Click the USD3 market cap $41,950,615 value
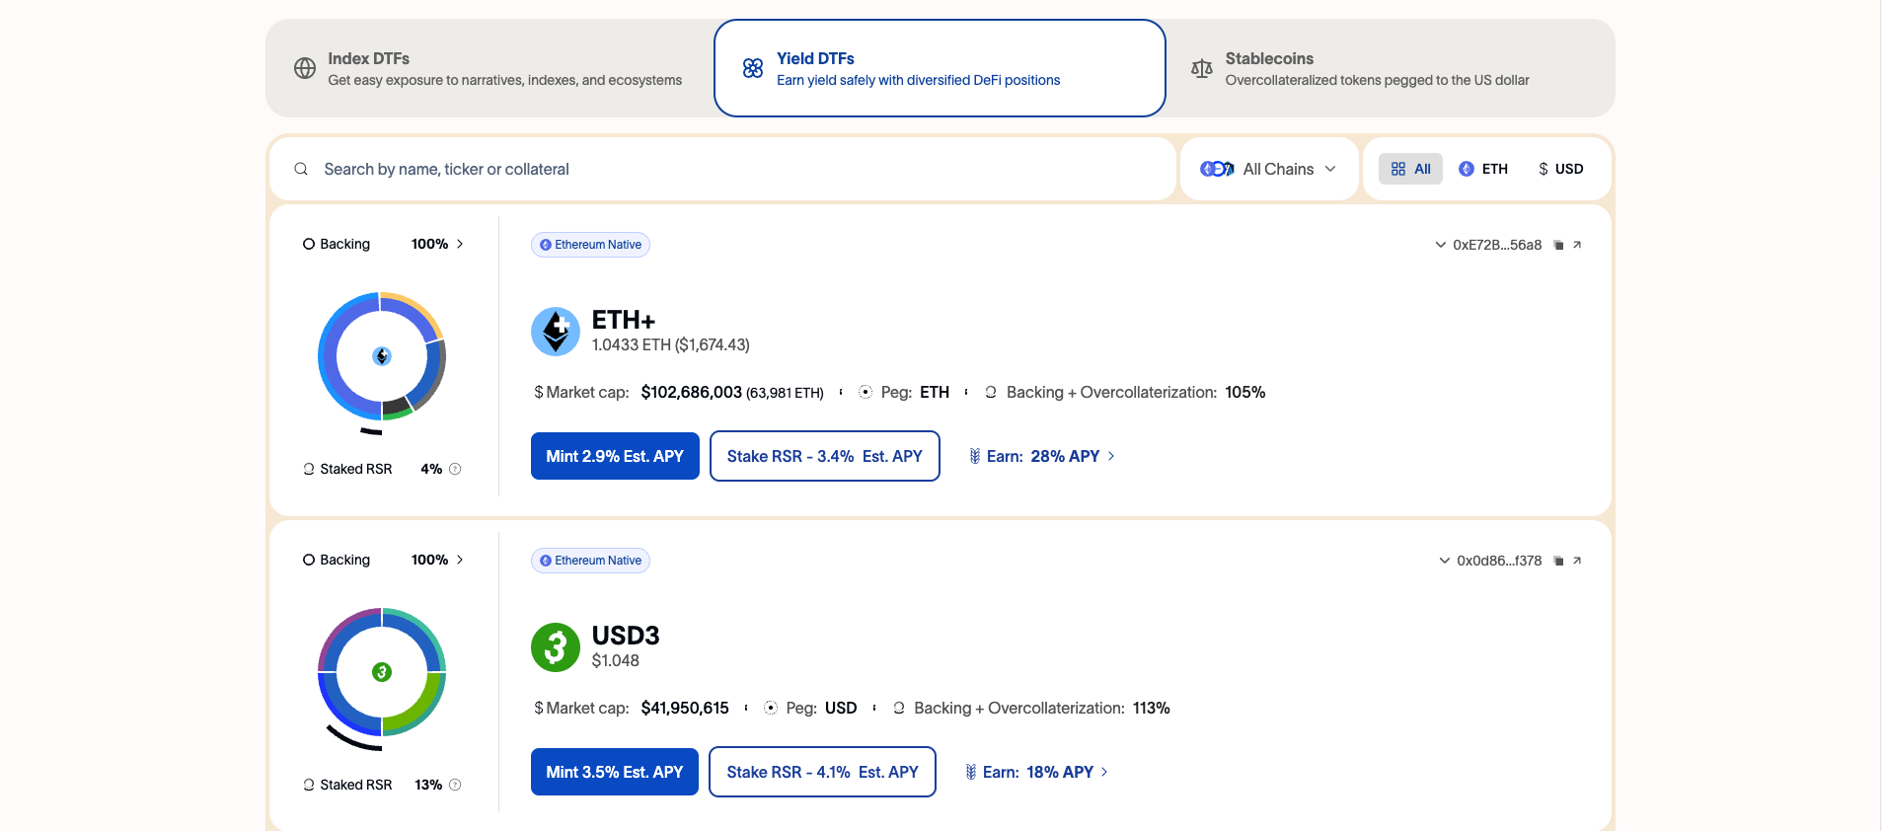This screenshot has width=1882, height=831. click(x=685, y=708)
